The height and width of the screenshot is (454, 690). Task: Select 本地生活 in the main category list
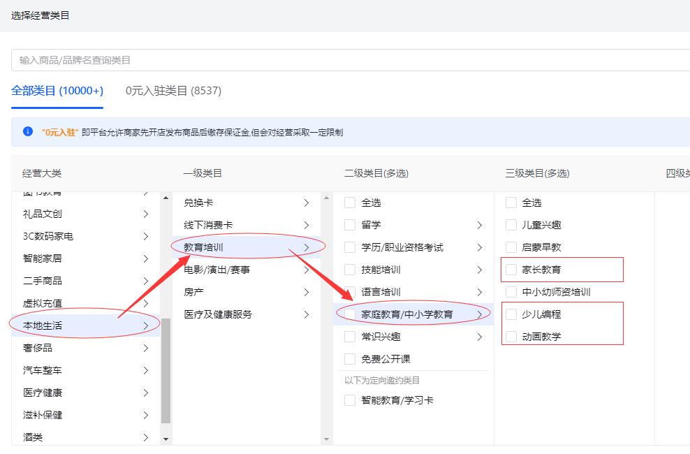(43, 325)
